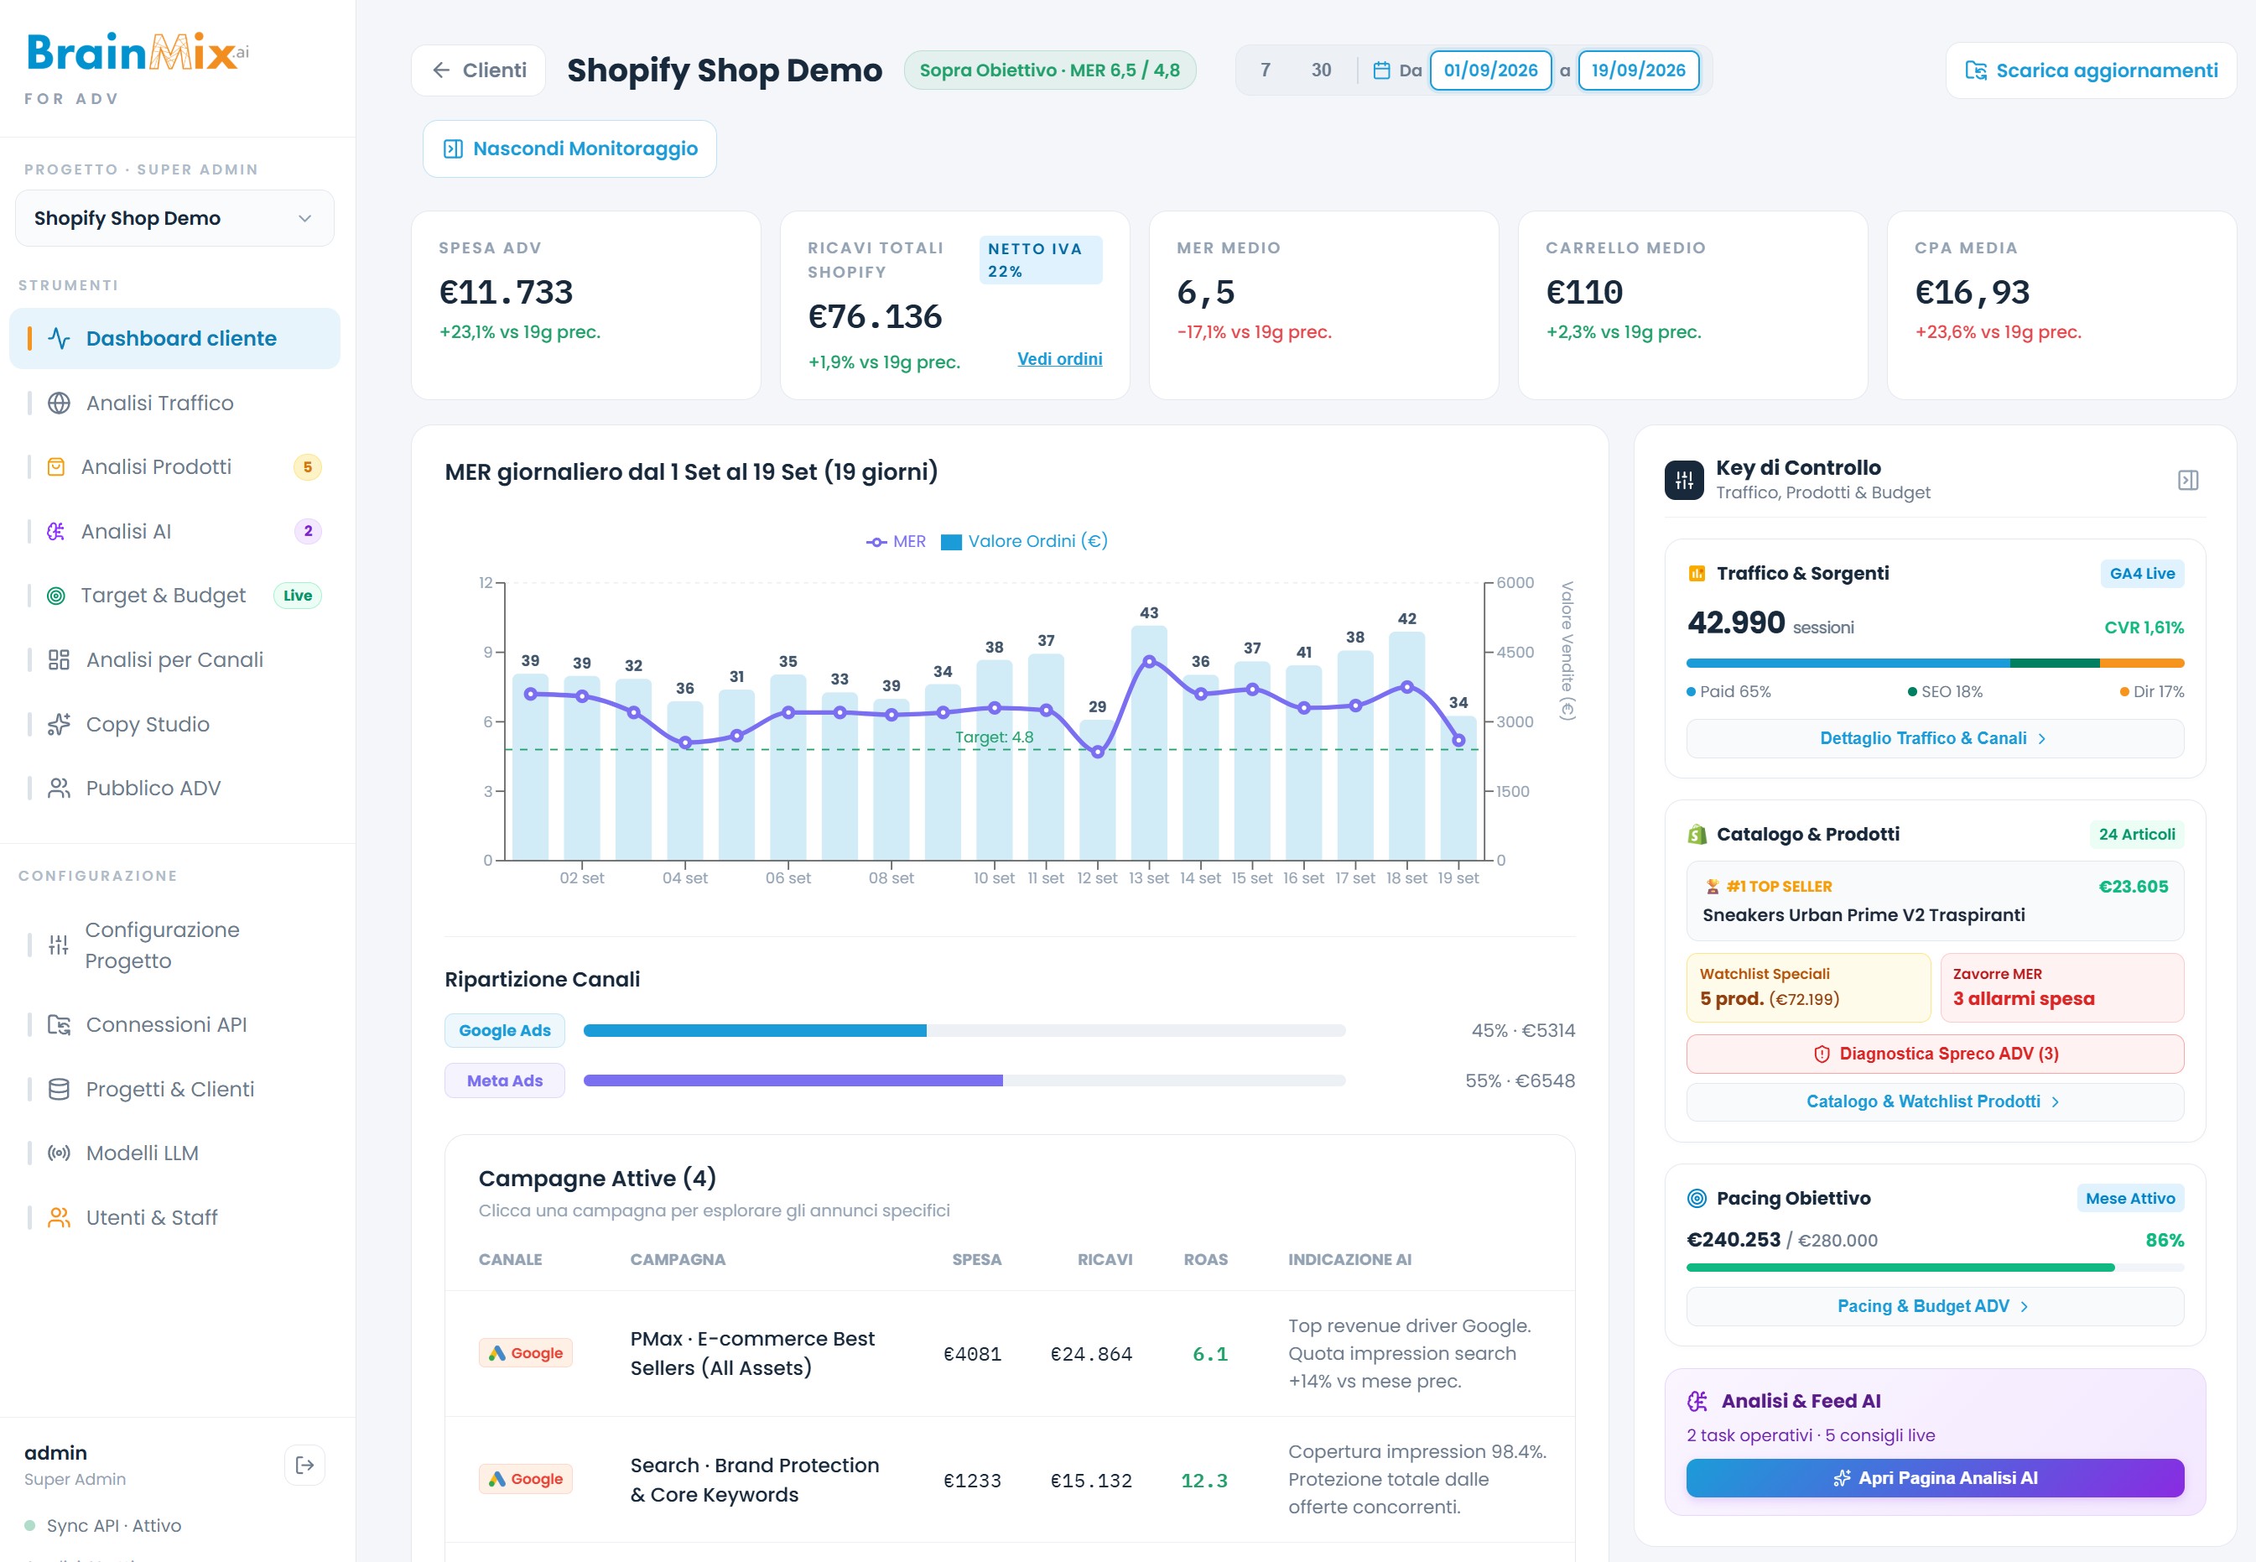
Task: Click the Utenti & Staff users icon
Action: click(x=59, y=1217)
